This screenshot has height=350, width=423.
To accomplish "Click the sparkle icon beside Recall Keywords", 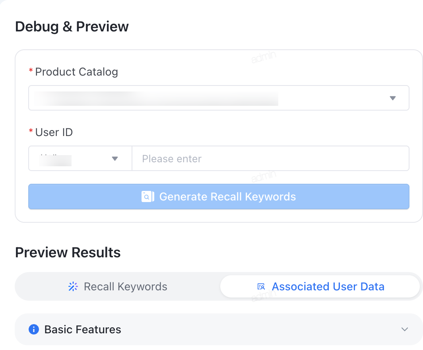I will (x=73, y=287).
